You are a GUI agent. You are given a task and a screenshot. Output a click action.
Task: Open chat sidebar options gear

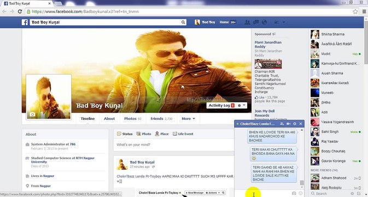coord(352,194)
